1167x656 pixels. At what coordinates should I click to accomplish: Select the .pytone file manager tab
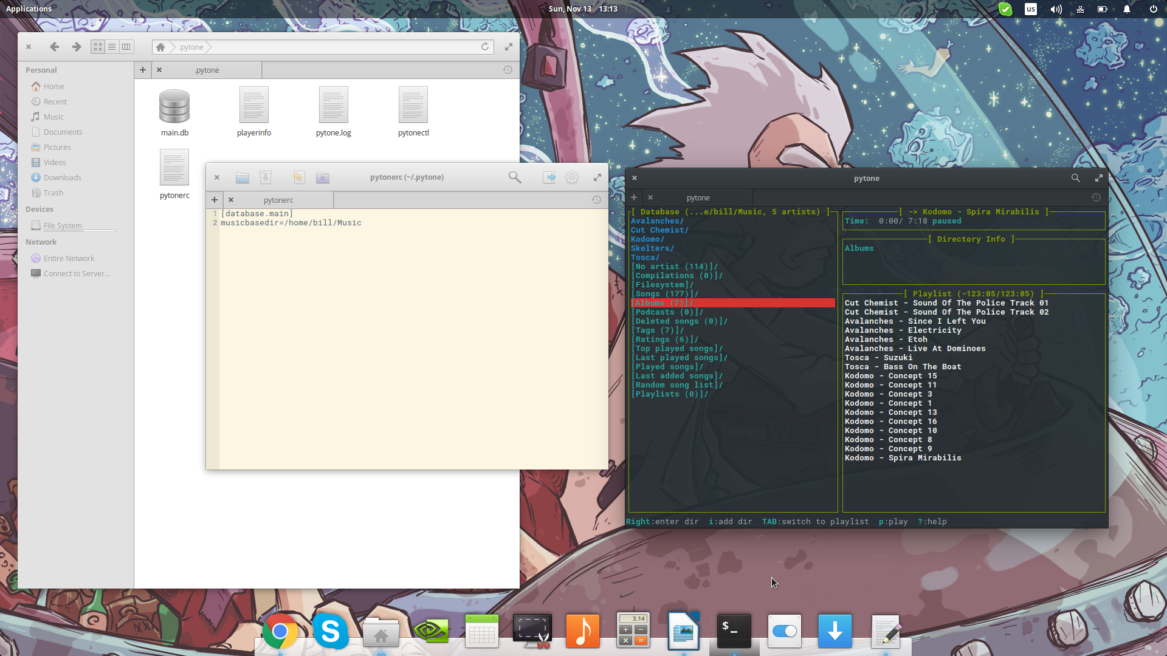(x=207, y=70)
